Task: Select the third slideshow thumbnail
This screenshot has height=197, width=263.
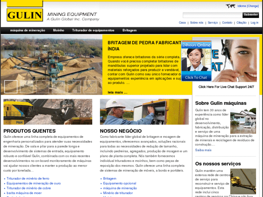Action: [x=42, y=87]
